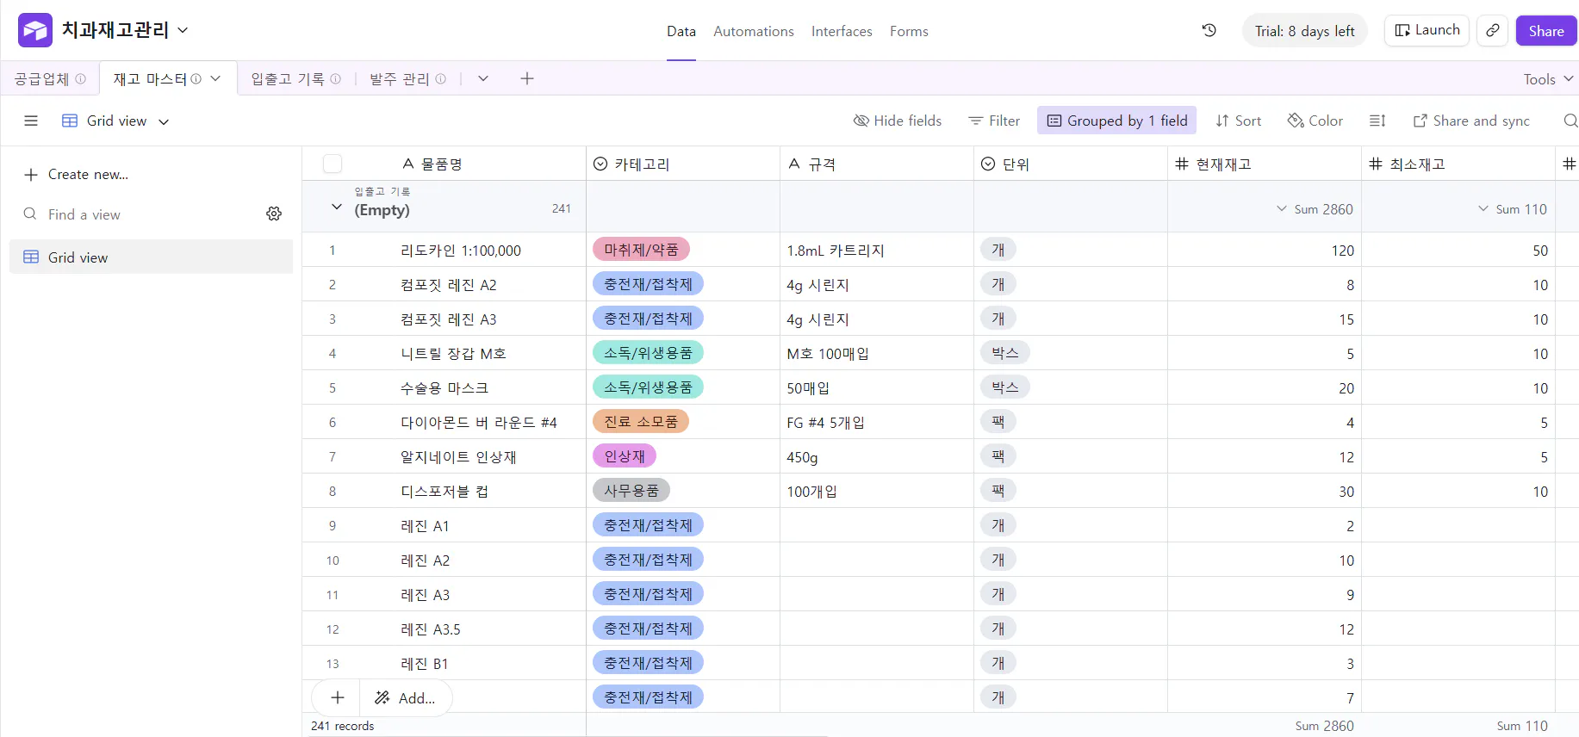The image size is (1579, 737).
Task: Add new record with plus button
Action: click(338, 697)
